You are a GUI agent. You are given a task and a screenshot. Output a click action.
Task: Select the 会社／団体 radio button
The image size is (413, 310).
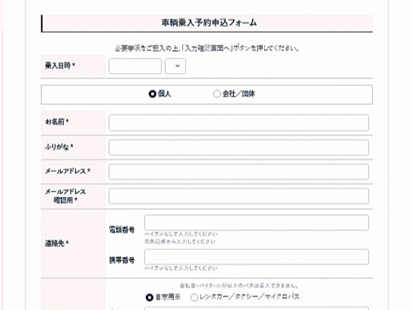(217, 95)
